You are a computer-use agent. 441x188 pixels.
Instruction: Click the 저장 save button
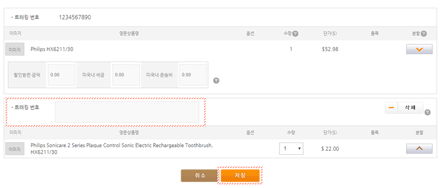click(x=240, y=176)
